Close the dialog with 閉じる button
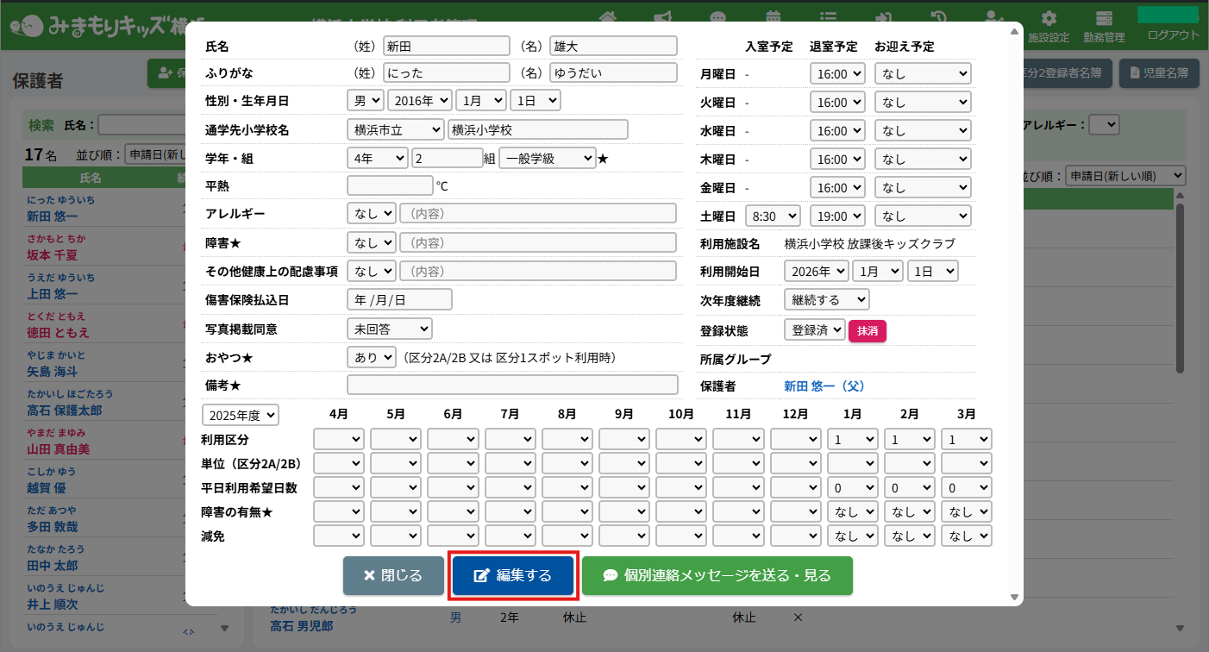Screen dimensions: 1209x652 pyautogui.click(x=392, y=575)
